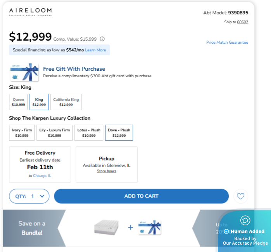
Task: Open the Store hours link
Action: [x=107, y=171]
